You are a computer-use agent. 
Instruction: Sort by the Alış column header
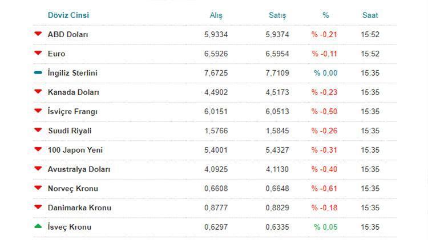[x=216, y=15]
